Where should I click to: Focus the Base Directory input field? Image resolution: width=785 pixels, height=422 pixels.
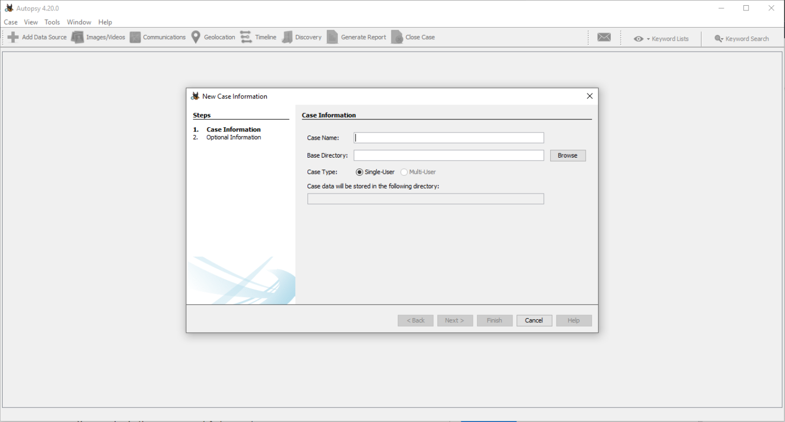pos(449,155)
